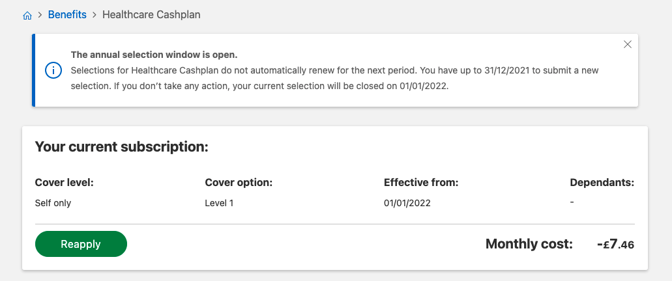Screen dimensions: 672x281
Task: Click the 'Level 1' cover option value
Action: tap(219, 203)
